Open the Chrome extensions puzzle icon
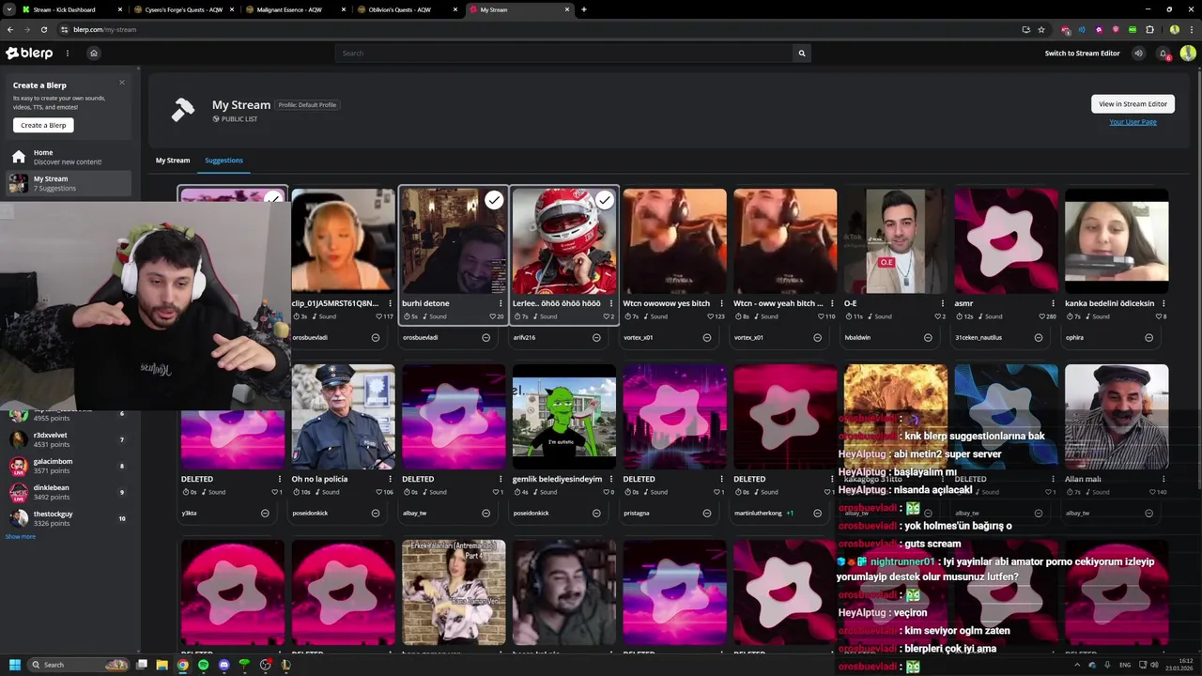 (x=1150, y=29)
